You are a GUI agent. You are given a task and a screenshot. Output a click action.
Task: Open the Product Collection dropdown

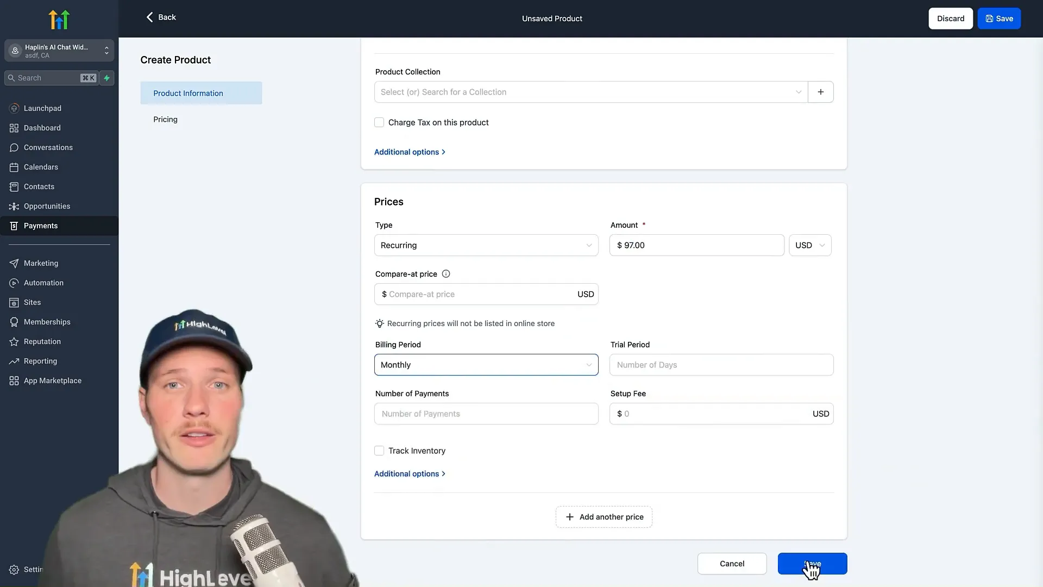click(591, 92)
